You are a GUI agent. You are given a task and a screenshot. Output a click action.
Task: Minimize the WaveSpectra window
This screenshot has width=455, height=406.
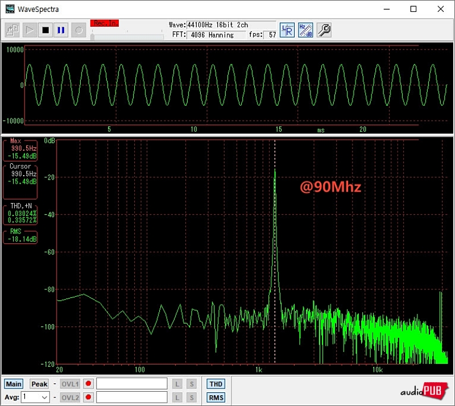tap(387, 9)
